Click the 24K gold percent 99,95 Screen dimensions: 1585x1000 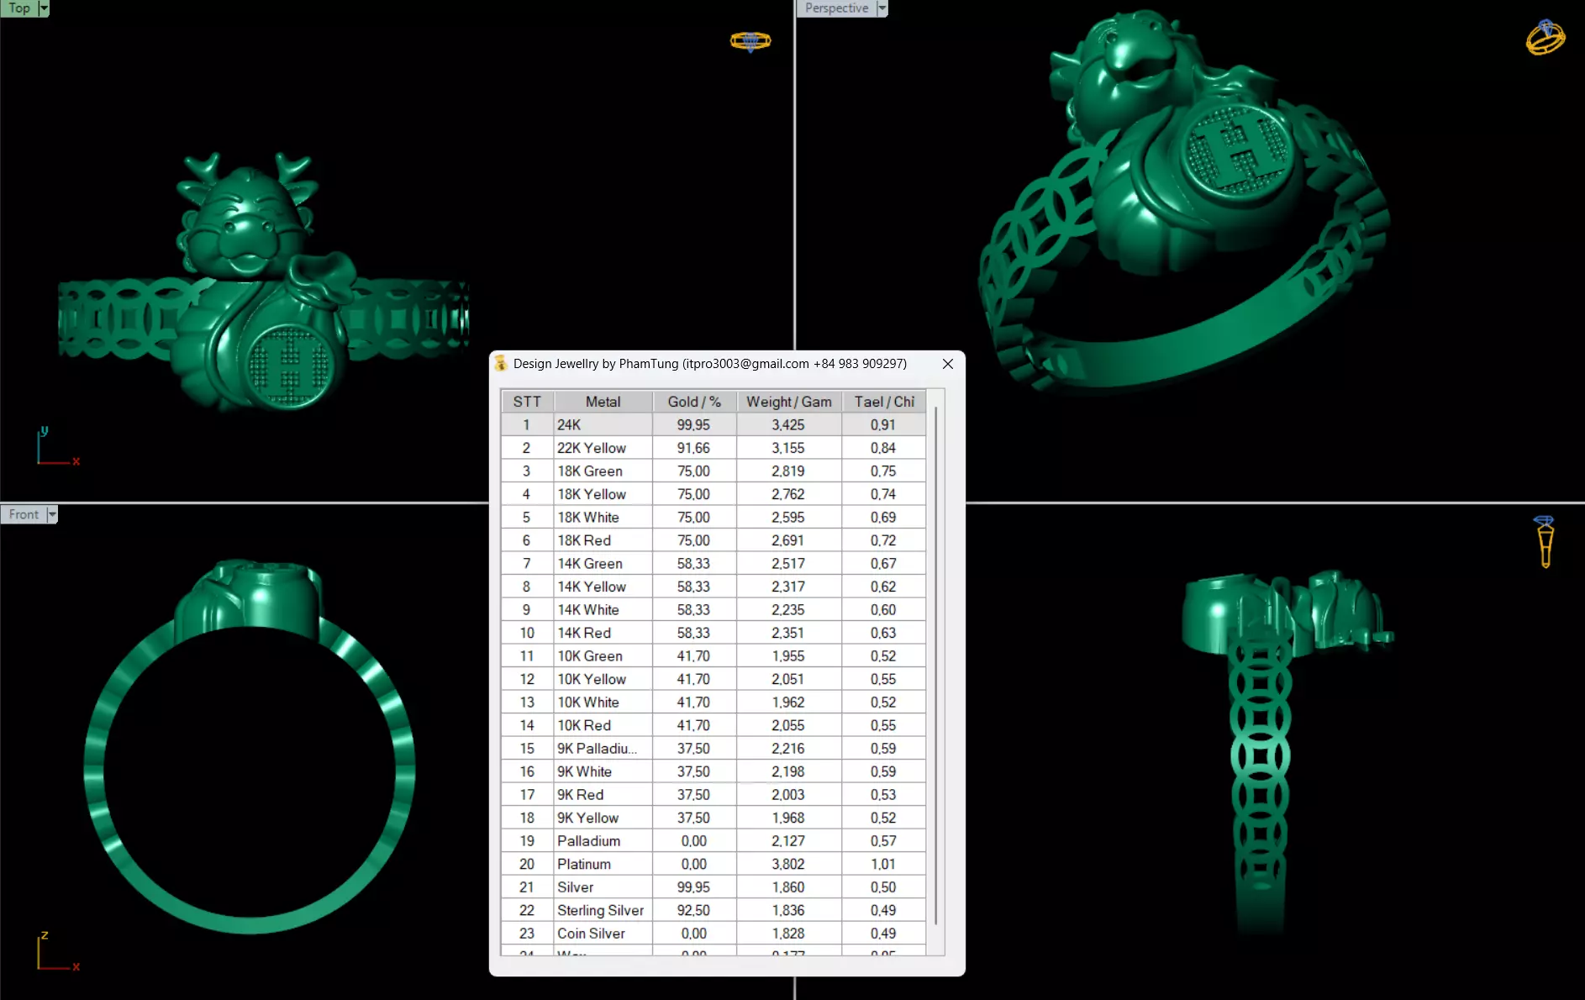tap(694, 425)
